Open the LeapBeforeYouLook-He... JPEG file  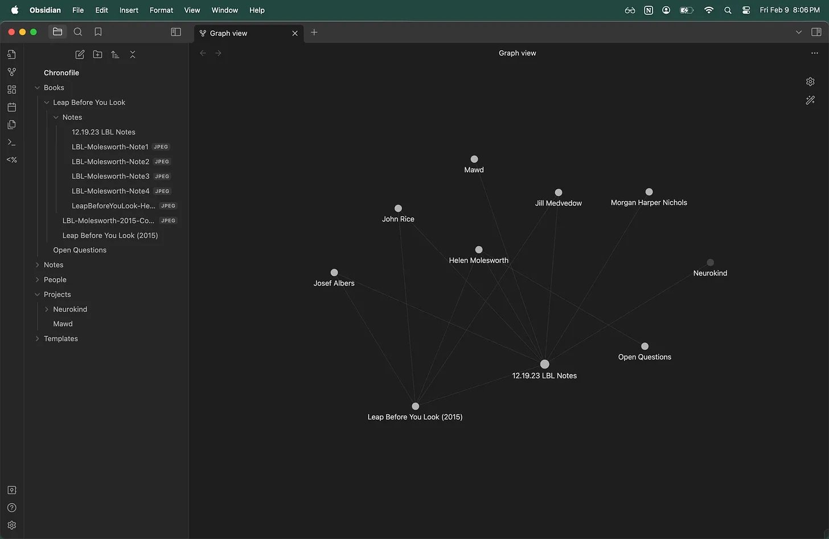[x=113, y=206]
